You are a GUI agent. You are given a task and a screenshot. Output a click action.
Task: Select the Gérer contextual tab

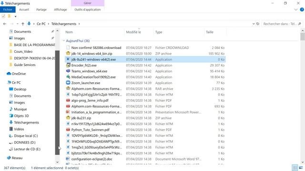[88, 3]
